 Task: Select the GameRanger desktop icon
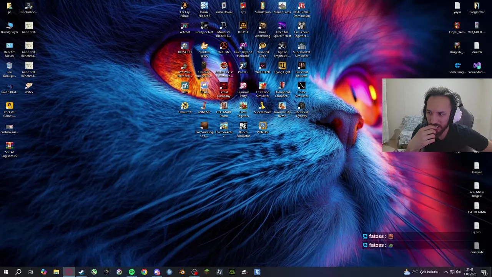457,68
